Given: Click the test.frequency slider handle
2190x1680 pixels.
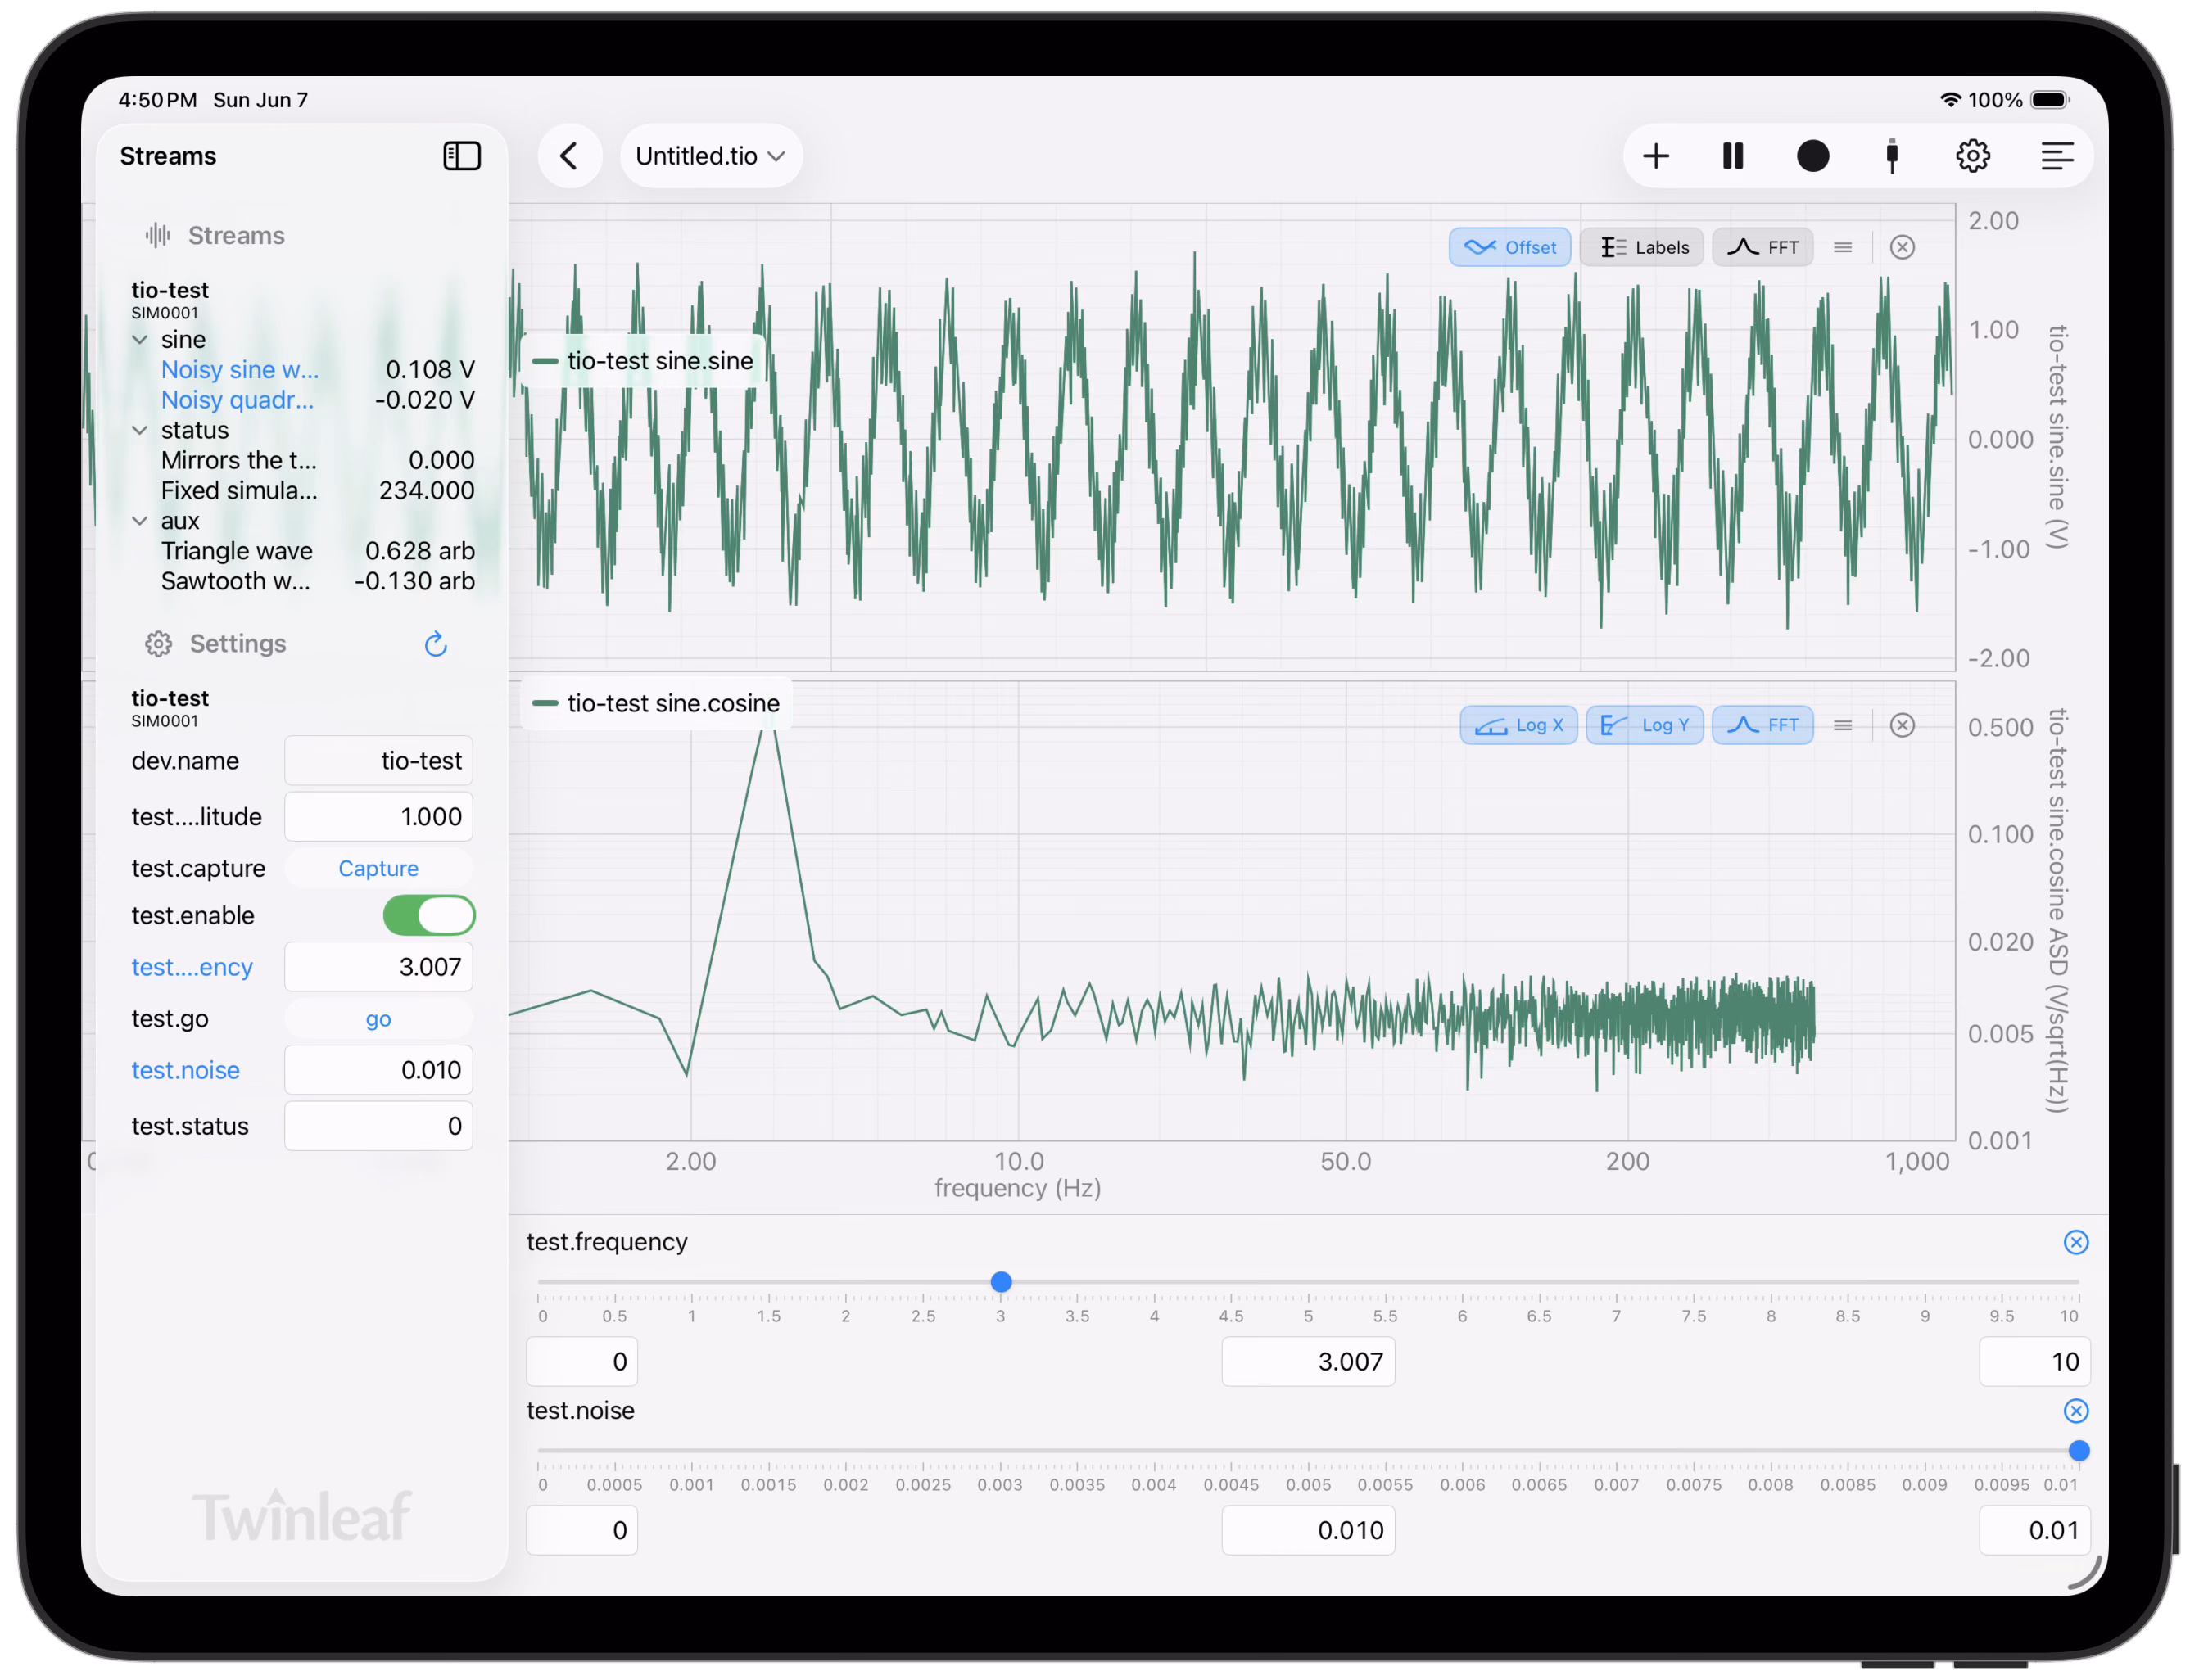Looking at the screenshot, I should 1002,1282.
